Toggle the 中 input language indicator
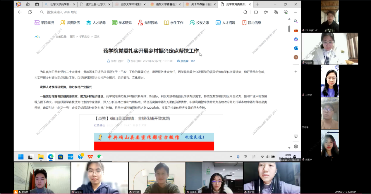The image size is (371, 194). coord(245,157)
